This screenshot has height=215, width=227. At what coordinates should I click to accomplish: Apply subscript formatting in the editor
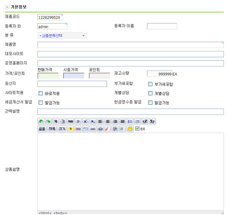[x=93, y=121]
